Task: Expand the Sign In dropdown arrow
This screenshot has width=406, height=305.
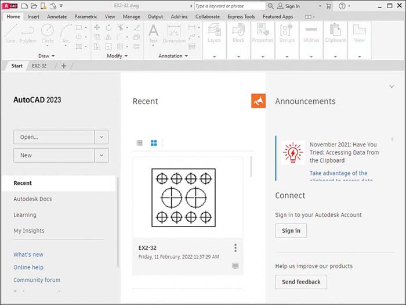Action: 320,6
